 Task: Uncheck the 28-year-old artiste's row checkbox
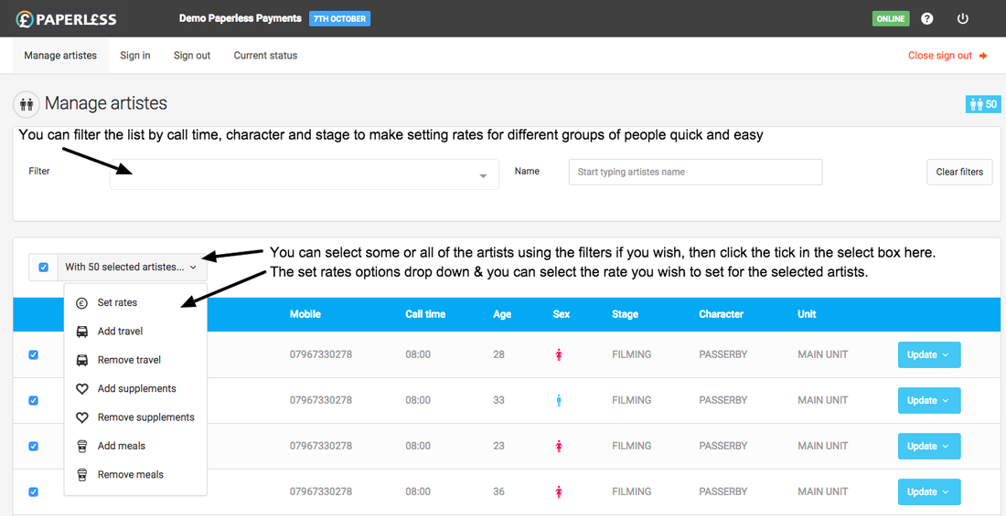pos(34,354)
